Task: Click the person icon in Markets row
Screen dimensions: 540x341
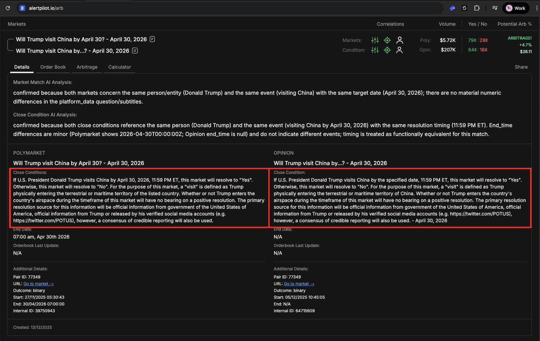Action: click(399, 40)
